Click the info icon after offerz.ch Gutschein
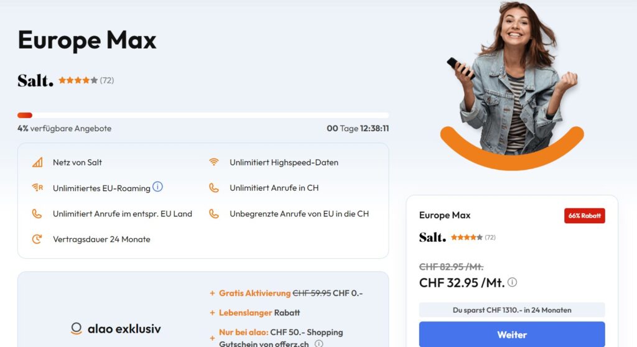Screen dimensions: 637x347 pyautogui.click(x=319, y=344)
